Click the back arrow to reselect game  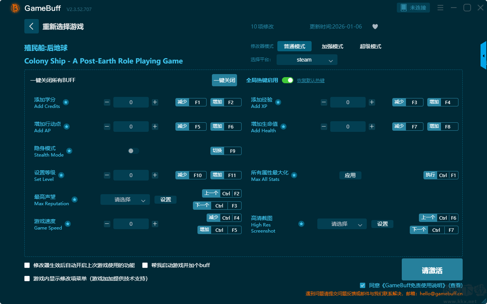coord(32,26)
